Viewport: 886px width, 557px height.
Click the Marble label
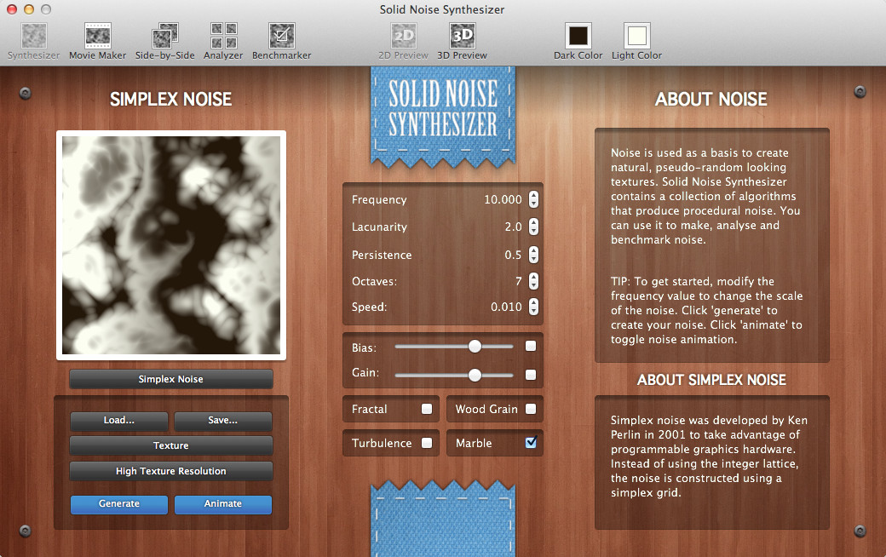(474, 444)
